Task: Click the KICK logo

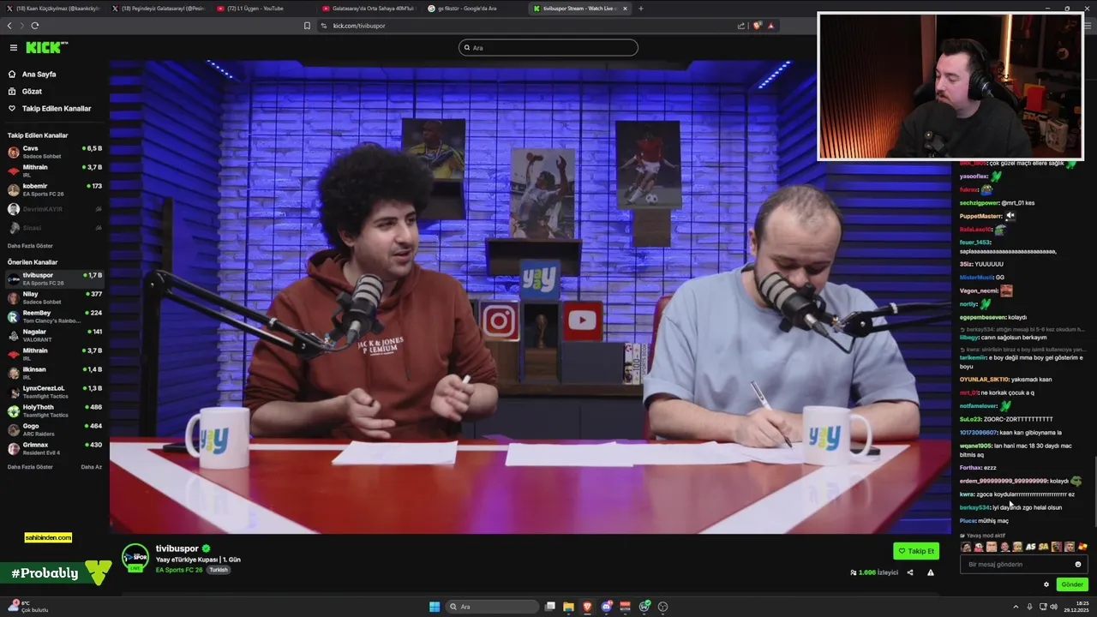Action: point(46,47)
